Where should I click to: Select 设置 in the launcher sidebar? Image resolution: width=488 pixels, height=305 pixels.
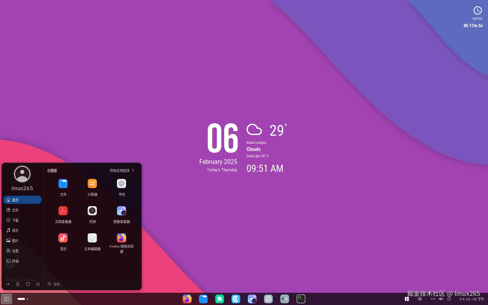pyautogui.click(x=15, y=251)
